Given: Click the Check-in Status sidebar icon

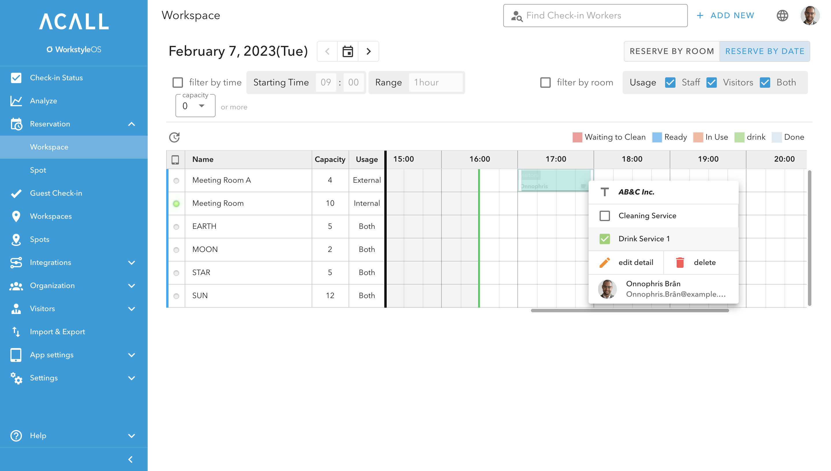Looking at the screenshot, I should click(16, 78).
